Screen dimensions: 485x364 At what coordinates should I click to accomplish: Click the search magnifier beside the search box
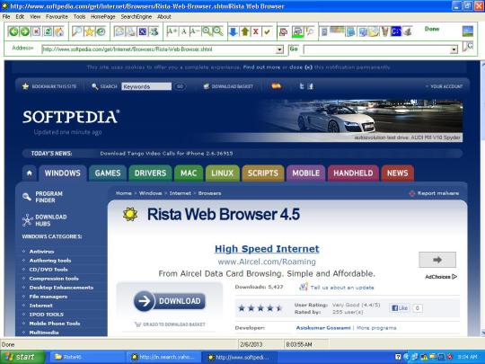(468, 47)
